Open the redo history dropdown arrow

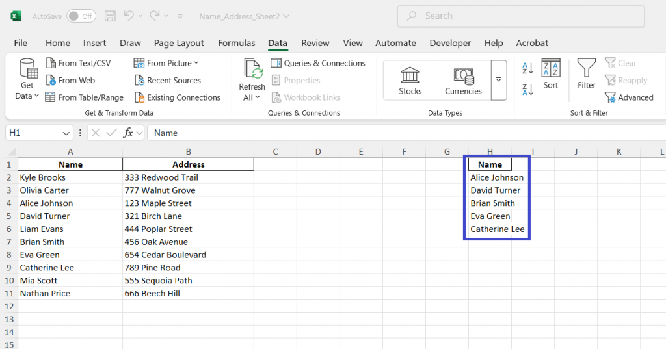(166, 16)
